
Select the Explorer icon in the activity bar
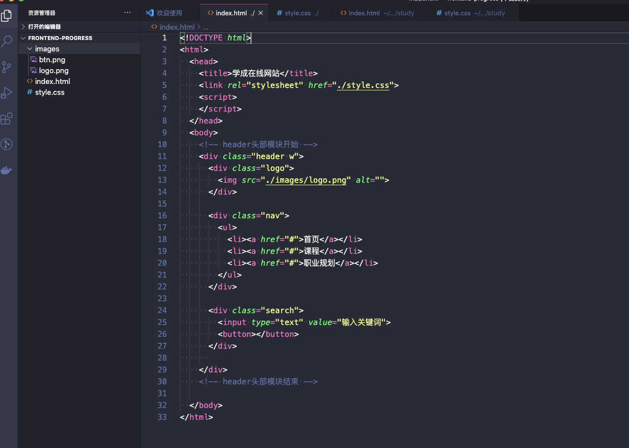point(7,16)
